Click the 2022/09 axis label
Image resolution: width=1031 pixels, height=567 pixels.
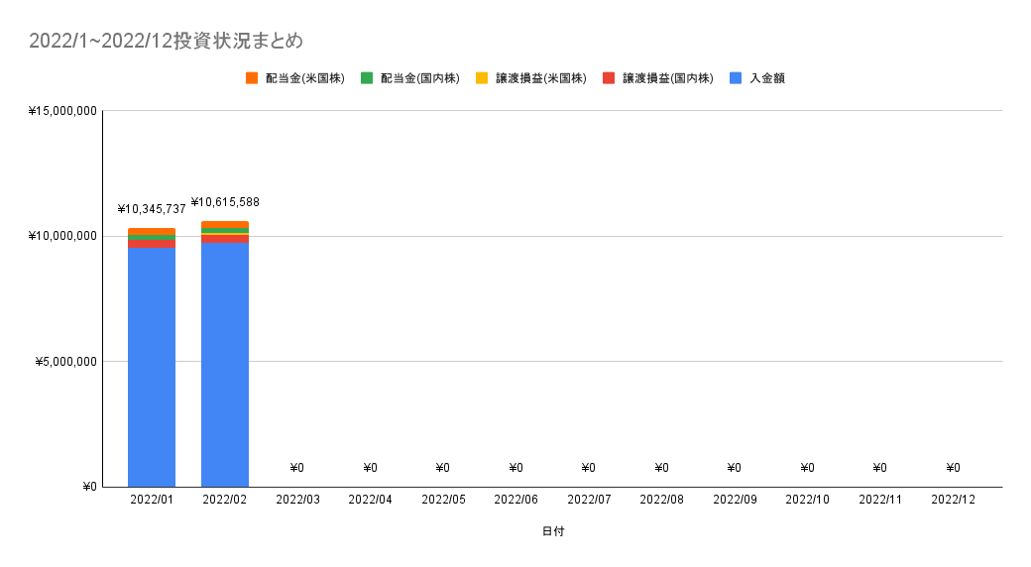736,500
